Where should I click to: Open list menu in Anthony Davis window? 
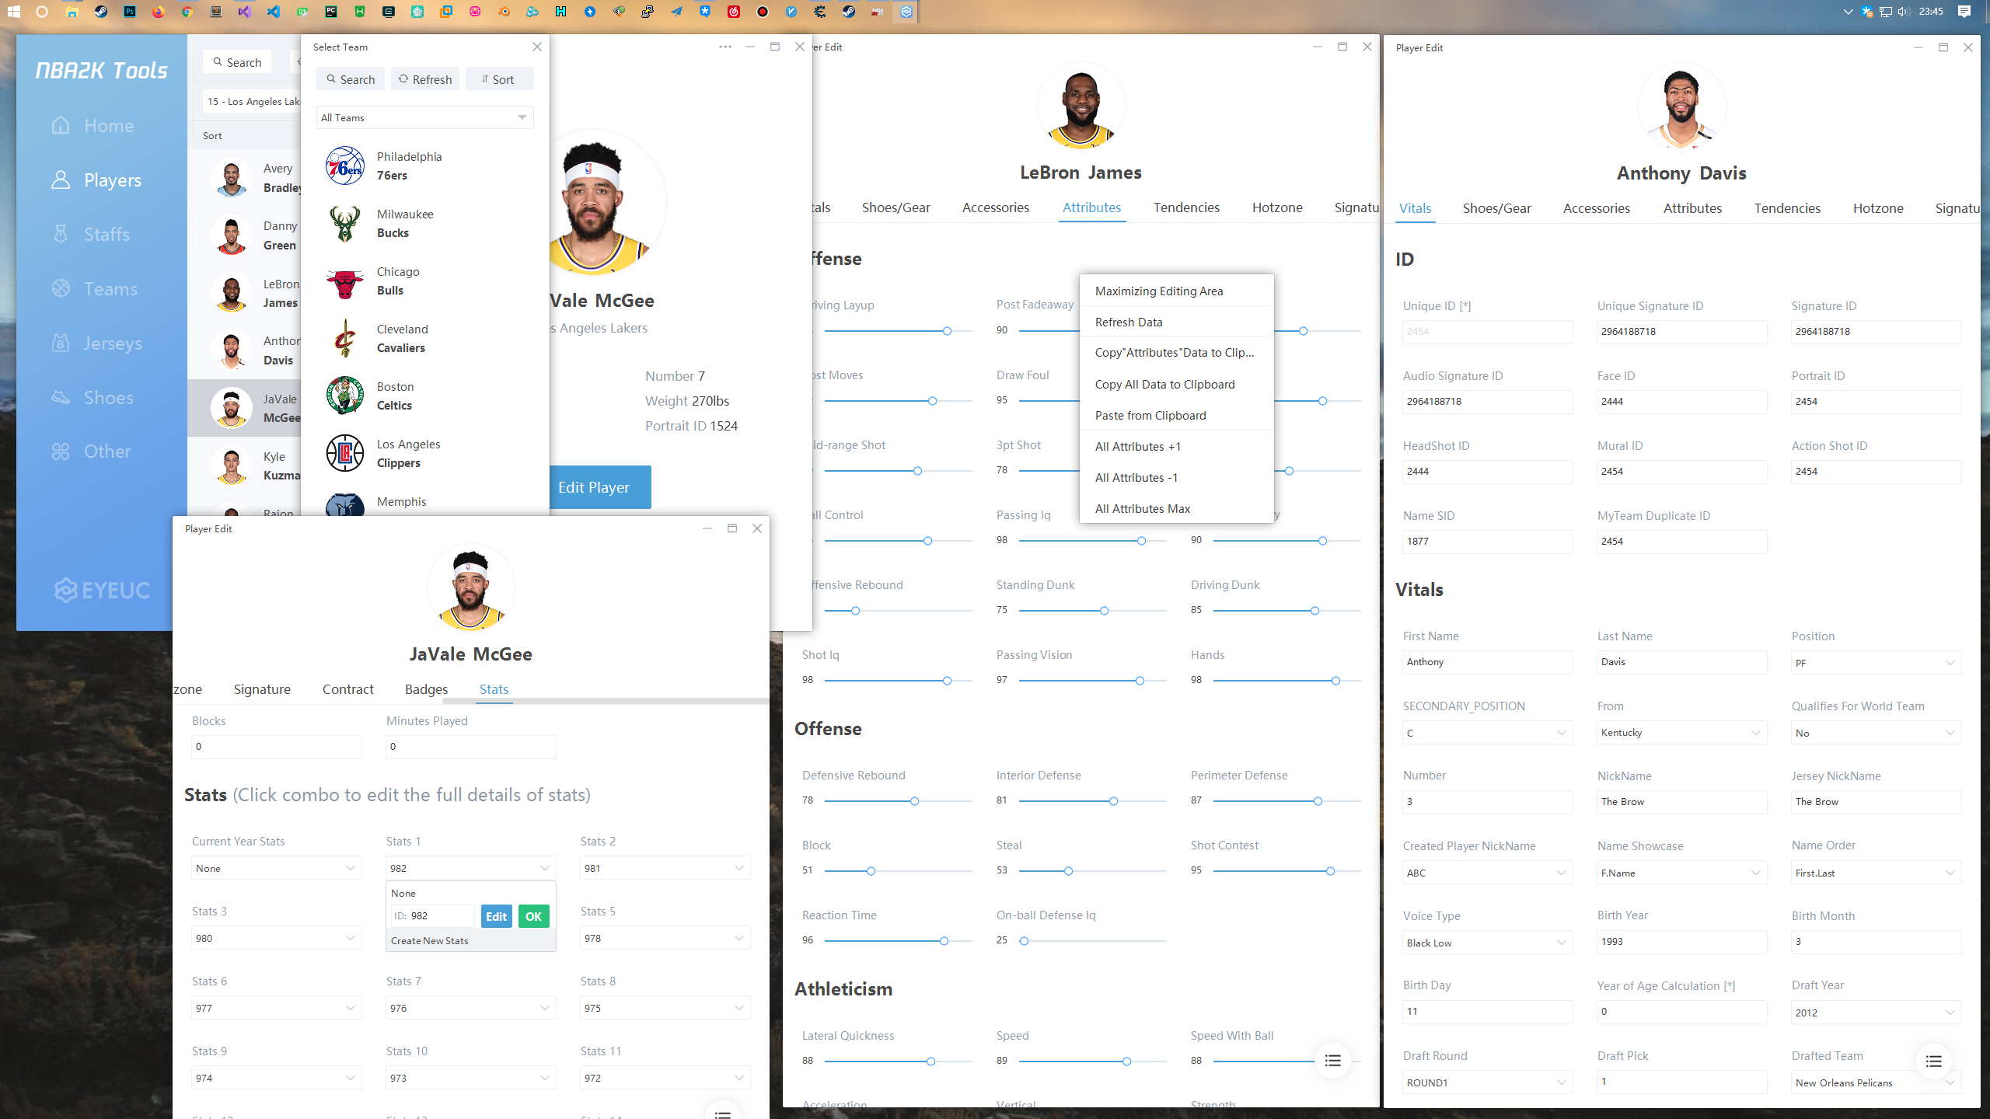[x=1933, y=1061]
